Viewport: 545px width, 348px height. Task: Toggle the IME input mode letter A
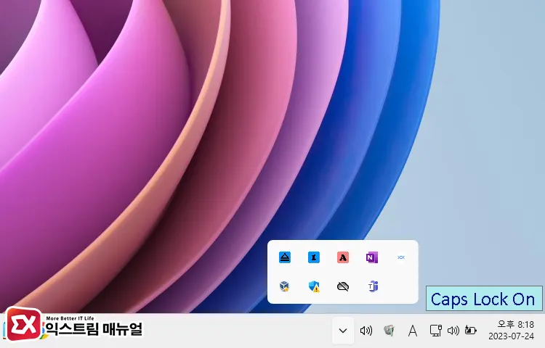pos(413,331)
